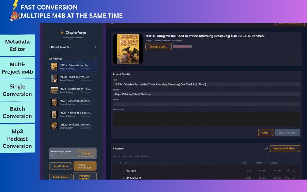
Task: Click into the Title input field
Action: coord(206,84)
